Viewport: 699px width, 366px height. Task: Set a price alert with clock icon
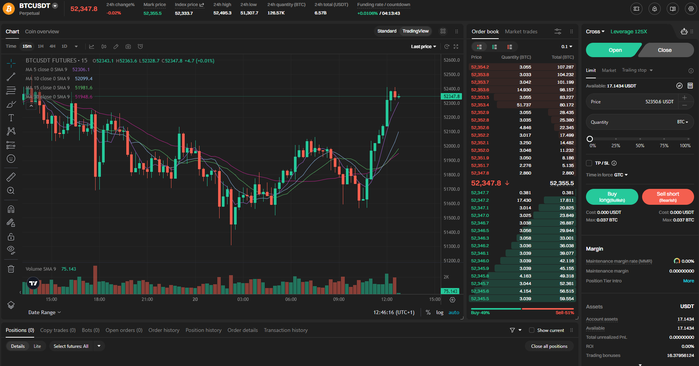click(x=140, y=47)
